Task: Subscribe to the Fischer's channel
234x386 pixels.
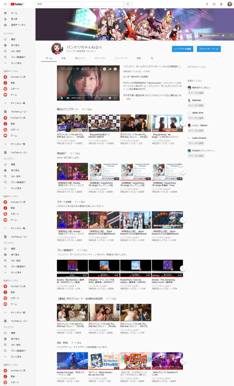Action: (x=196, y=156)
